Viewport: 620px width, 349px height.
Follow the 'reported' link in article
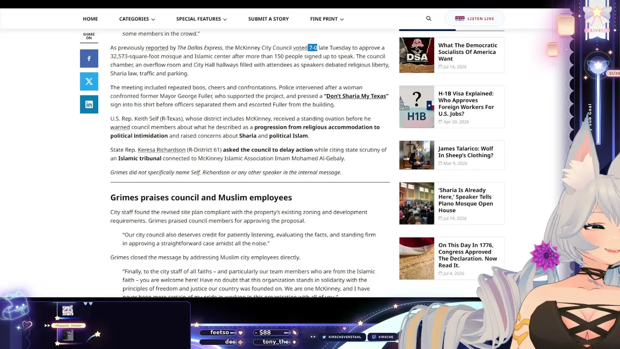coord(157,48)
